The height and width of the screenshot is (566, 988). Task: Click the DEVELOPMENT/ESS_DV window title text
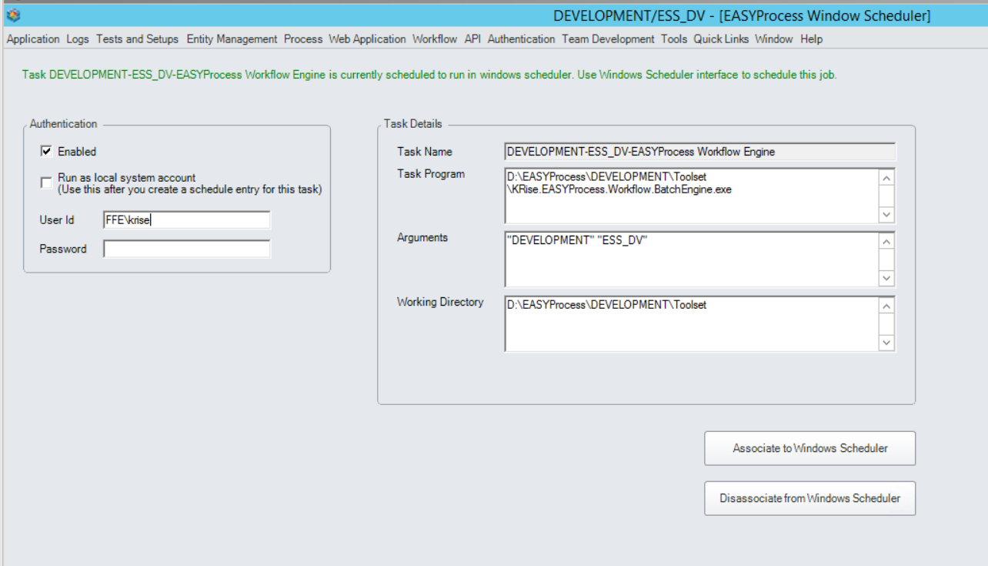click(x=742, y=15)
